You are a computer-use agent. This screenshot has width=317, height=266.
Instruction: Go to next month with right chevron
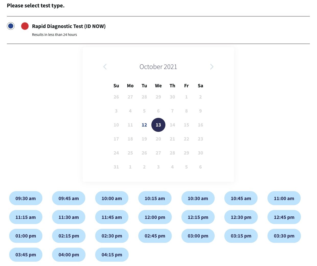[212, 67]
